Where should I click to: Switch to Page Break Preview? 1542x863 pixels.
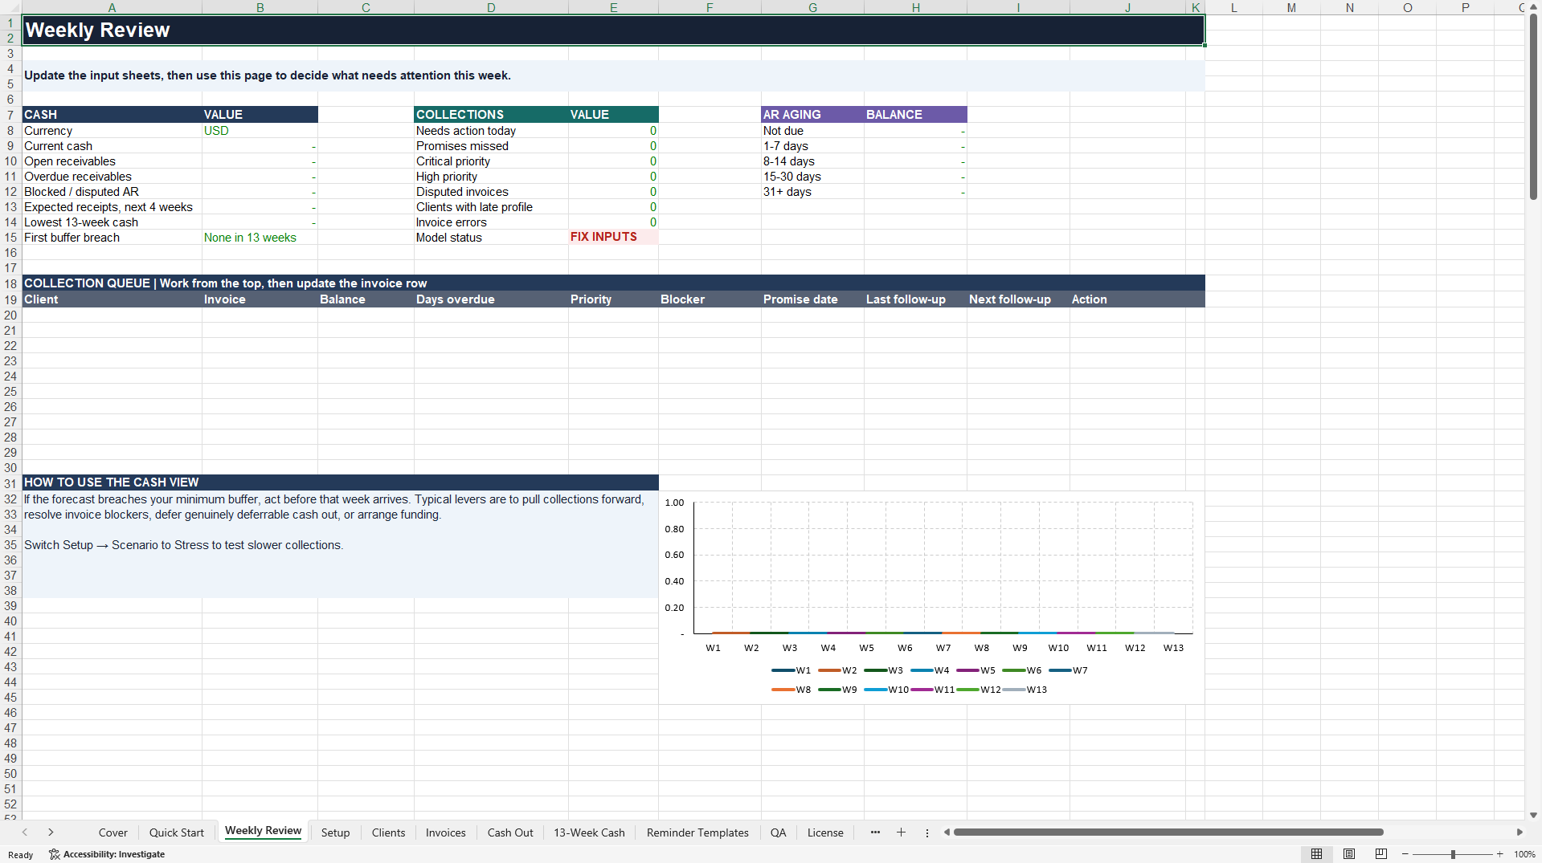[x=1381, y=854]
